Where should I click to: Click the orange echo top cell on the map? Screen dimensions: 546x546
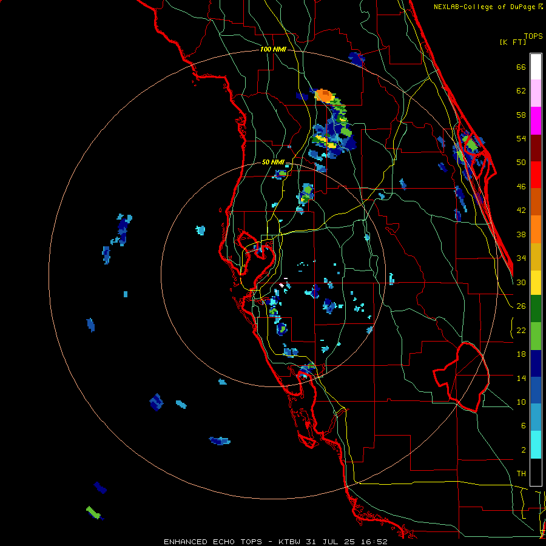[x=324, y=95]
